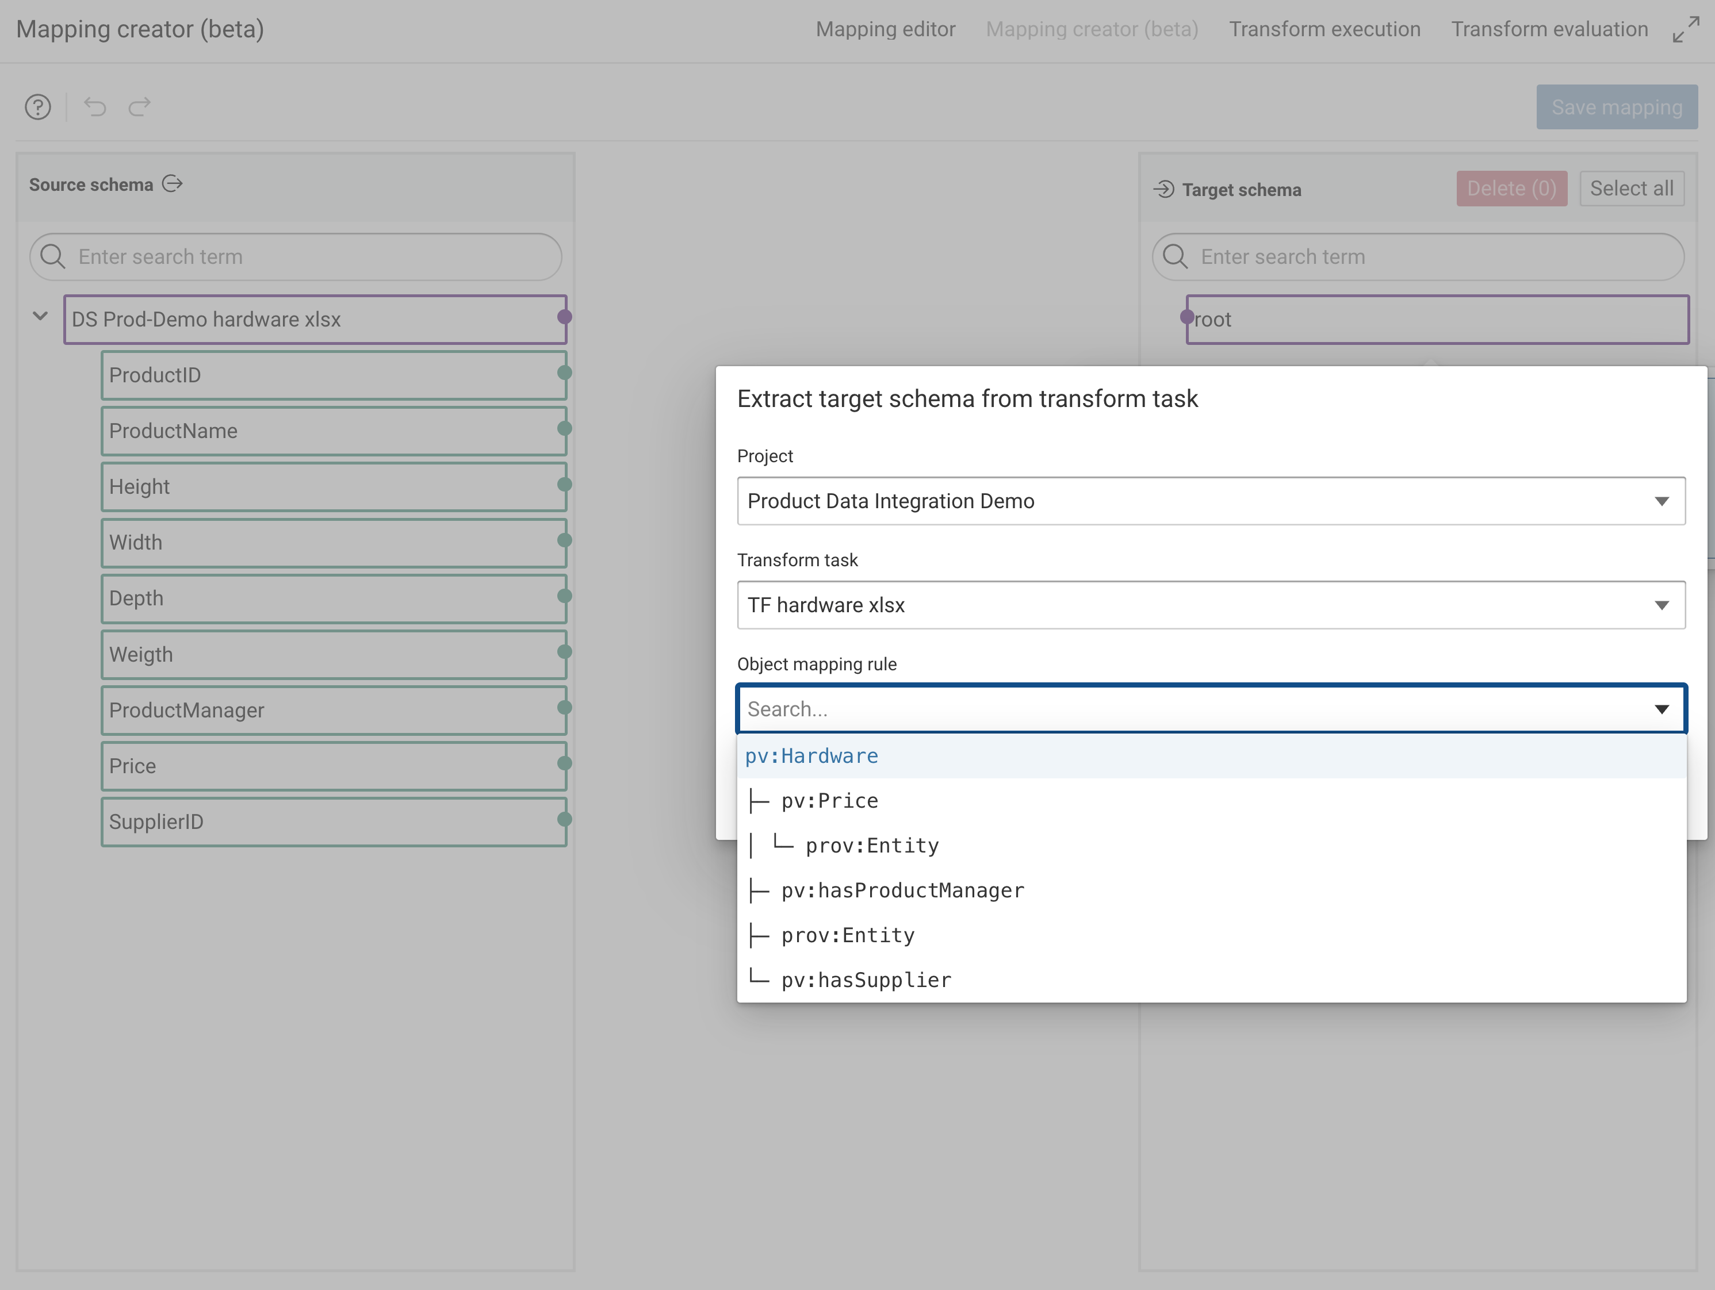Switch to the Mapping editor tab
Screen dimensions: 1715x1290
pos(886,29)
